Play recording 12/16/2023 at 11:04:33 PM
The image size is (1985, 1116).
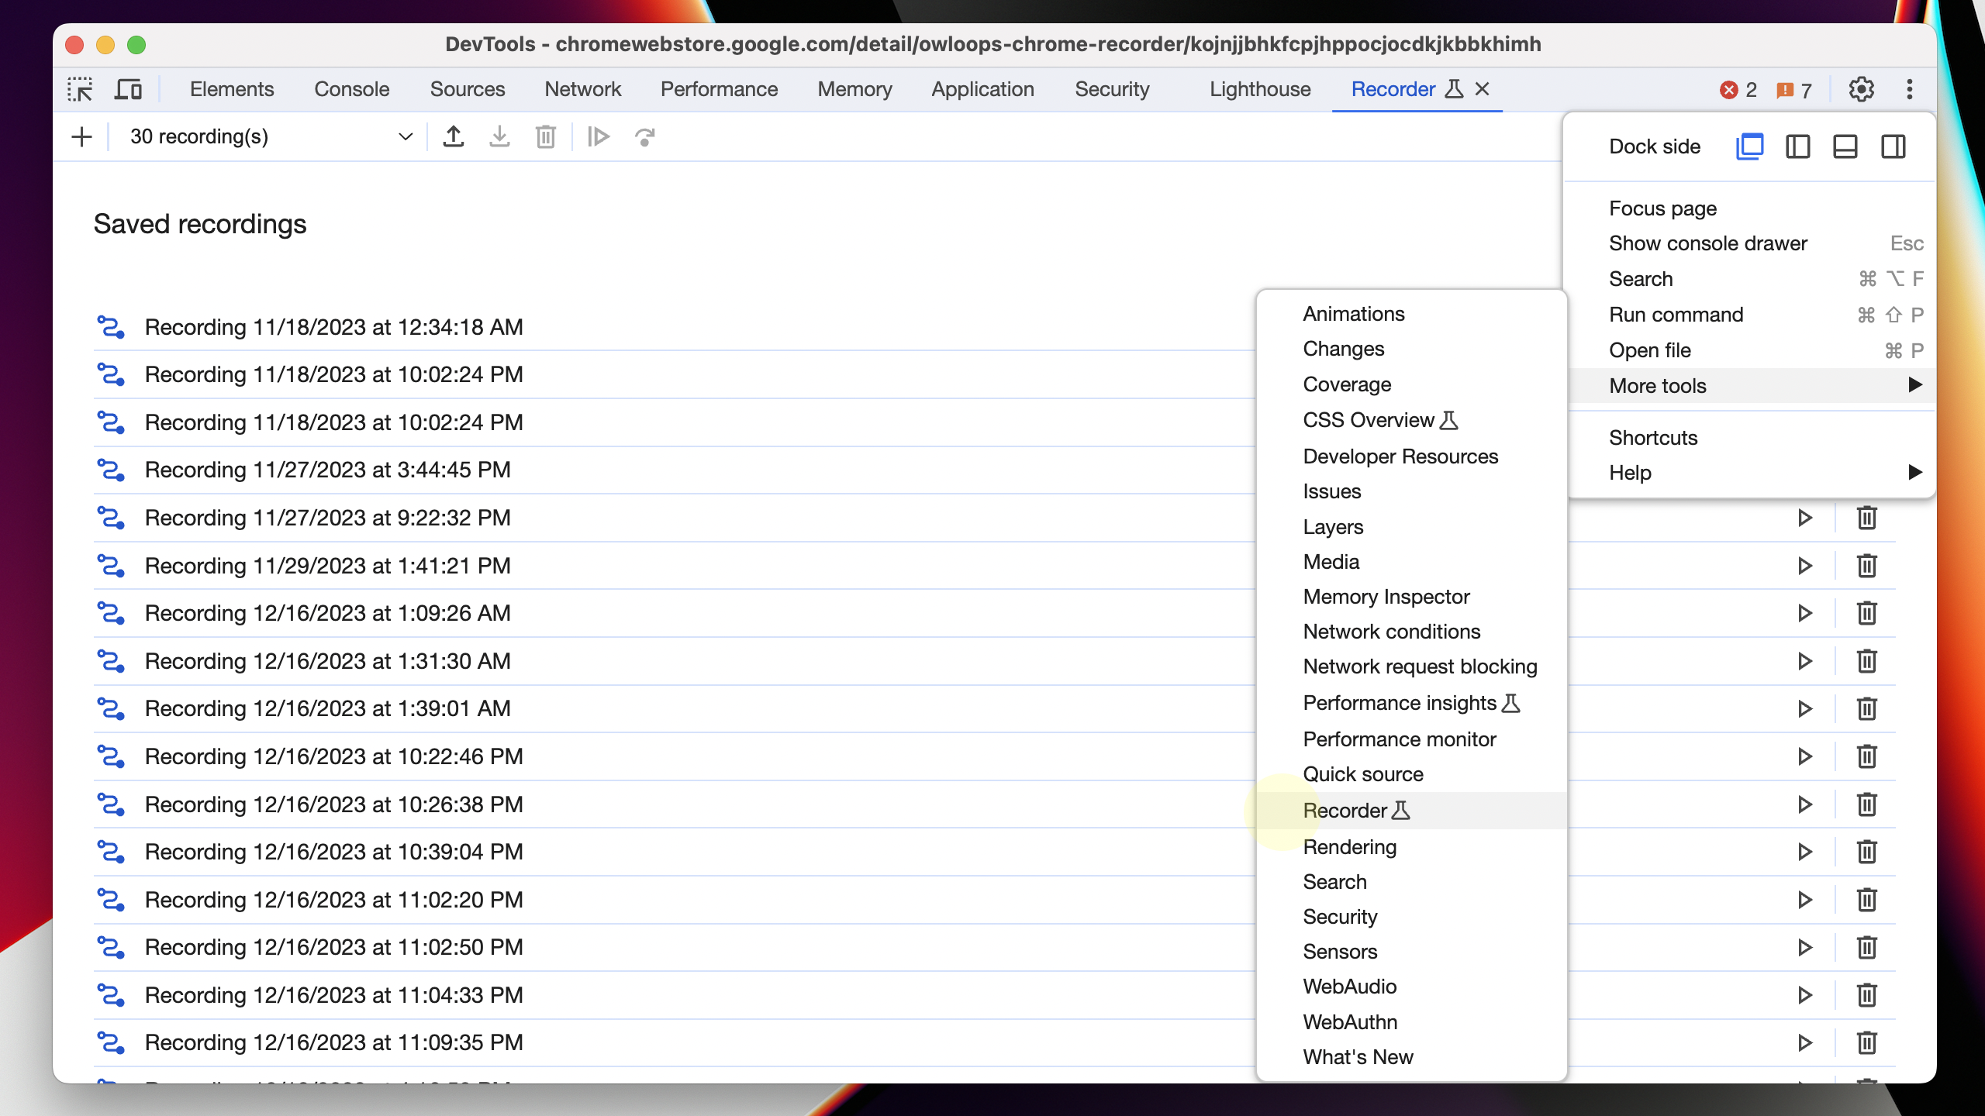point(1805,995)
